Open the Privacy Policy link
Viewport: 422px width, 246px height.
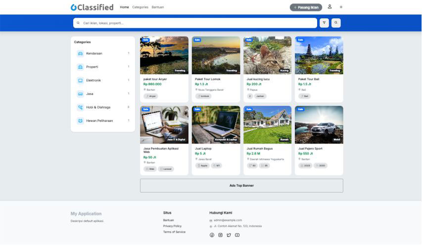click(172, 226)
